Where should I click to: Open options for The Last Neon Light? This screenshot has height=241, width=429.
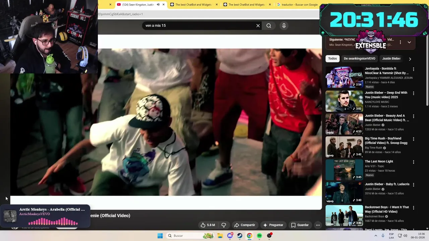tap(413, 162)
